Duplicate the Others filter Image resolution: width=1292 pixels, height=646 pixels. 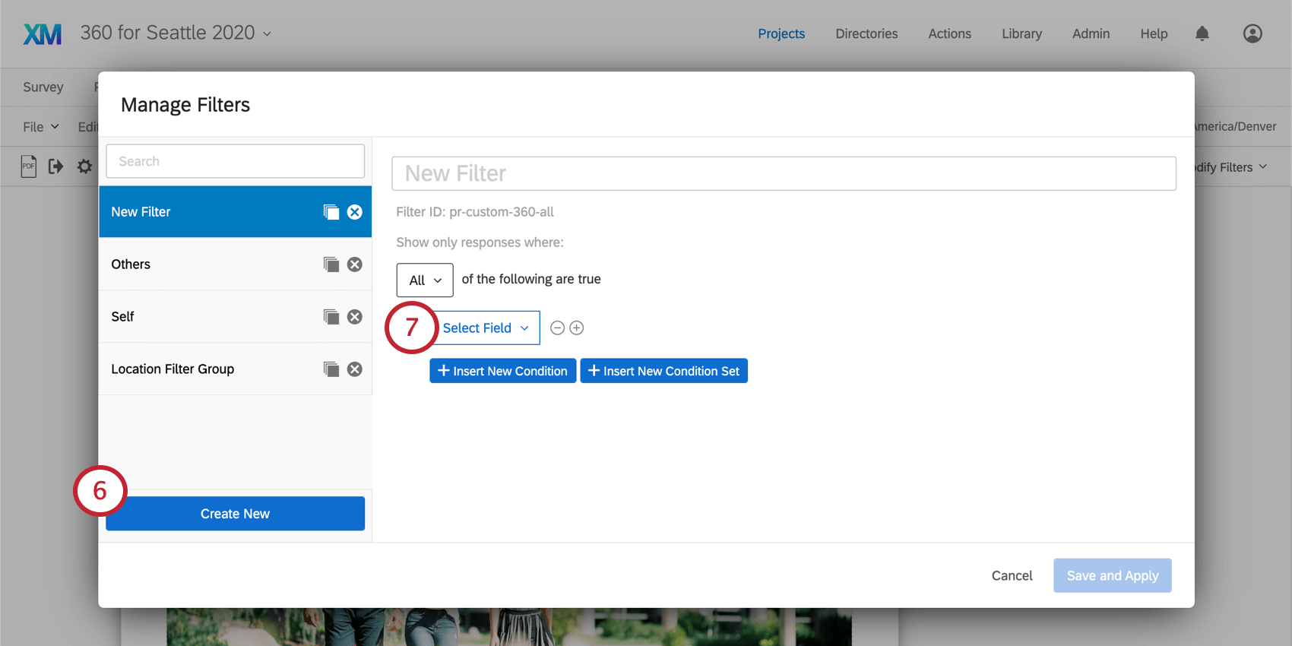(331, 264)
